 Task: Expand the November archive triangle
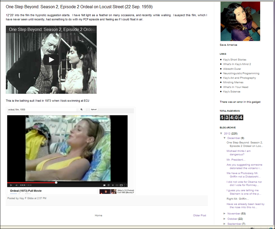pos(225,213)
